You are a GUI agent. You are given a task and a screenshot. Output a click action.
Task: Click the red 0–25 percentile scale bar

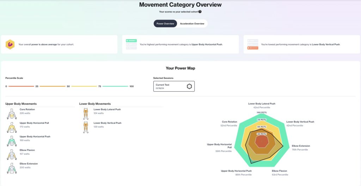(x=21, y=86)
